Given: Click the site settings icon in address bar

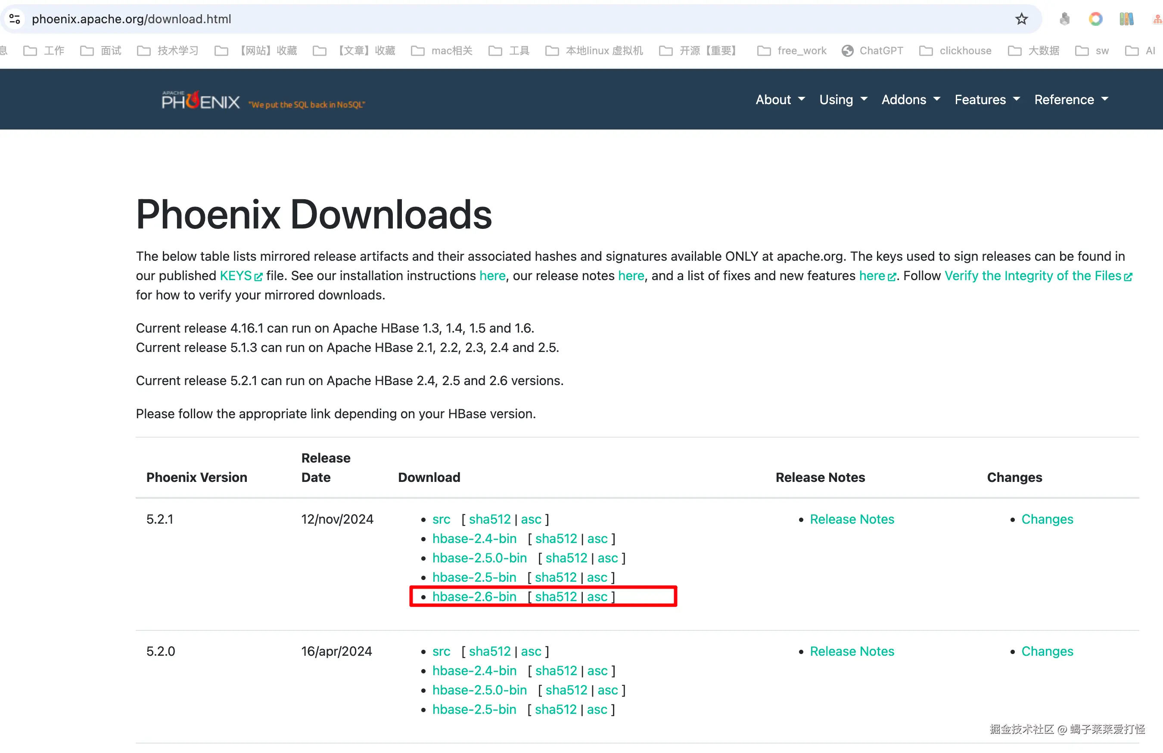Looking at the screenshot, I should pyautogui.click(x=15, y=19).
